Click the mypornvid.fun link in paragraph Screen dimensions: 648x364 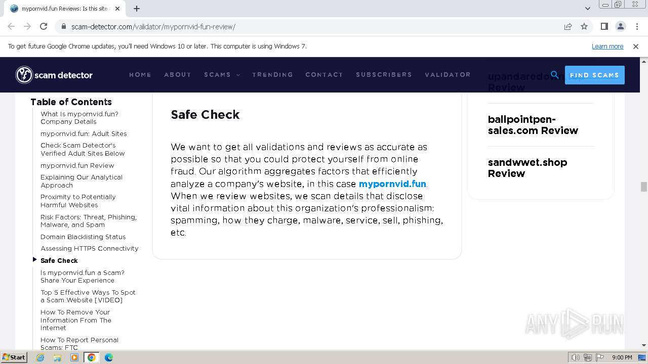[392, 184]
